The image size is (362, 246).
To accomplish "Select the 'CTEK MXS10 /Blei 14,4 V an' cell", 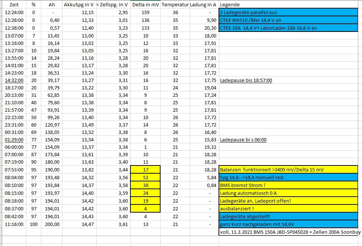I will 288,20.
